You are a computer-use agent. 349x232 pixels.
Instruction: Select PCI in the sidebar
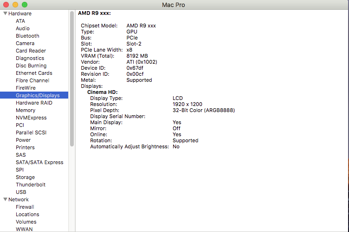click(20, 125)
